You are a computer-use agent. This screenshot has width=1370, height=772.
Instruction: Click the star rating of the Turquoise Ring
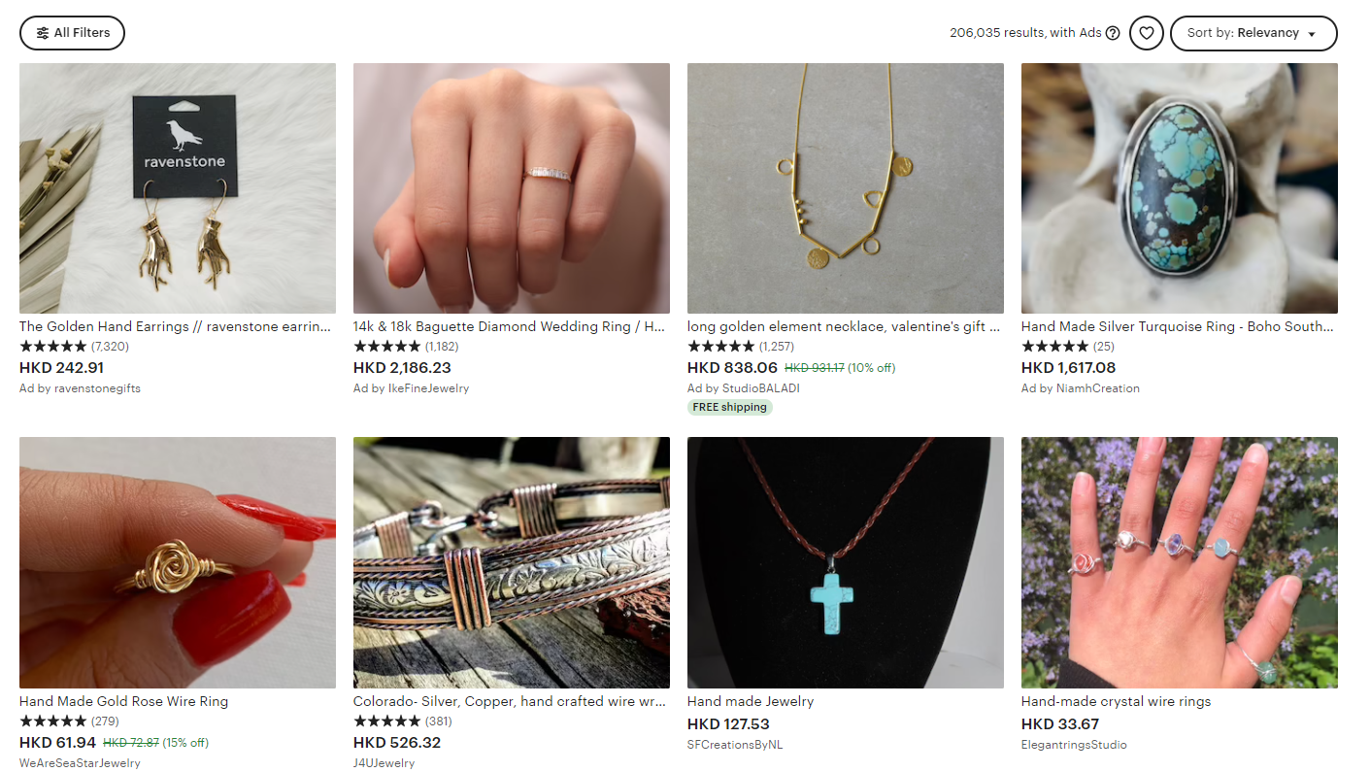click(x=1054, y=347)
